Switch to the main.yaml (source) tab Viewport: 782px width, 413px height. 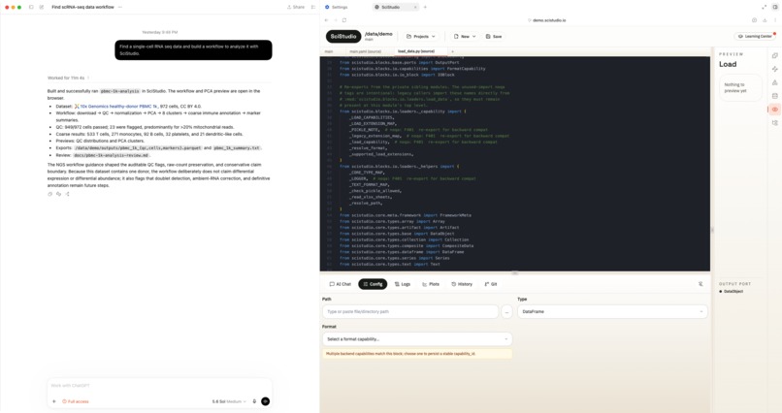pos(365,51)
